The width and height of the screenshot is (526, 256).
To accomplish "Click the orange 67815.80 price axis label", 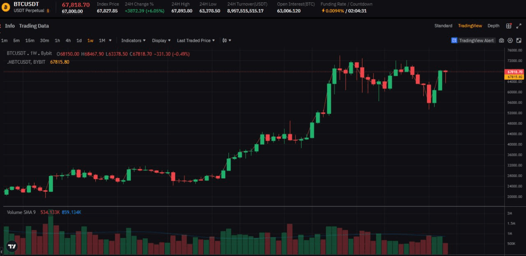I will (x=514, y=77).
